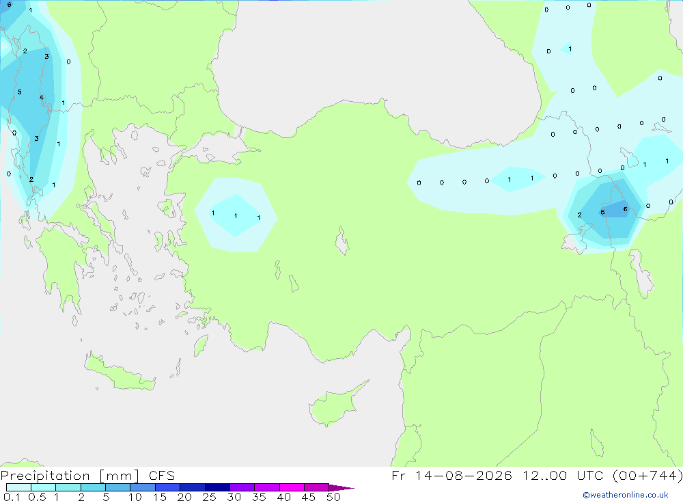Pick the 2–5 mm legend swatch
The image size is (683, 501).
(93, 487)
